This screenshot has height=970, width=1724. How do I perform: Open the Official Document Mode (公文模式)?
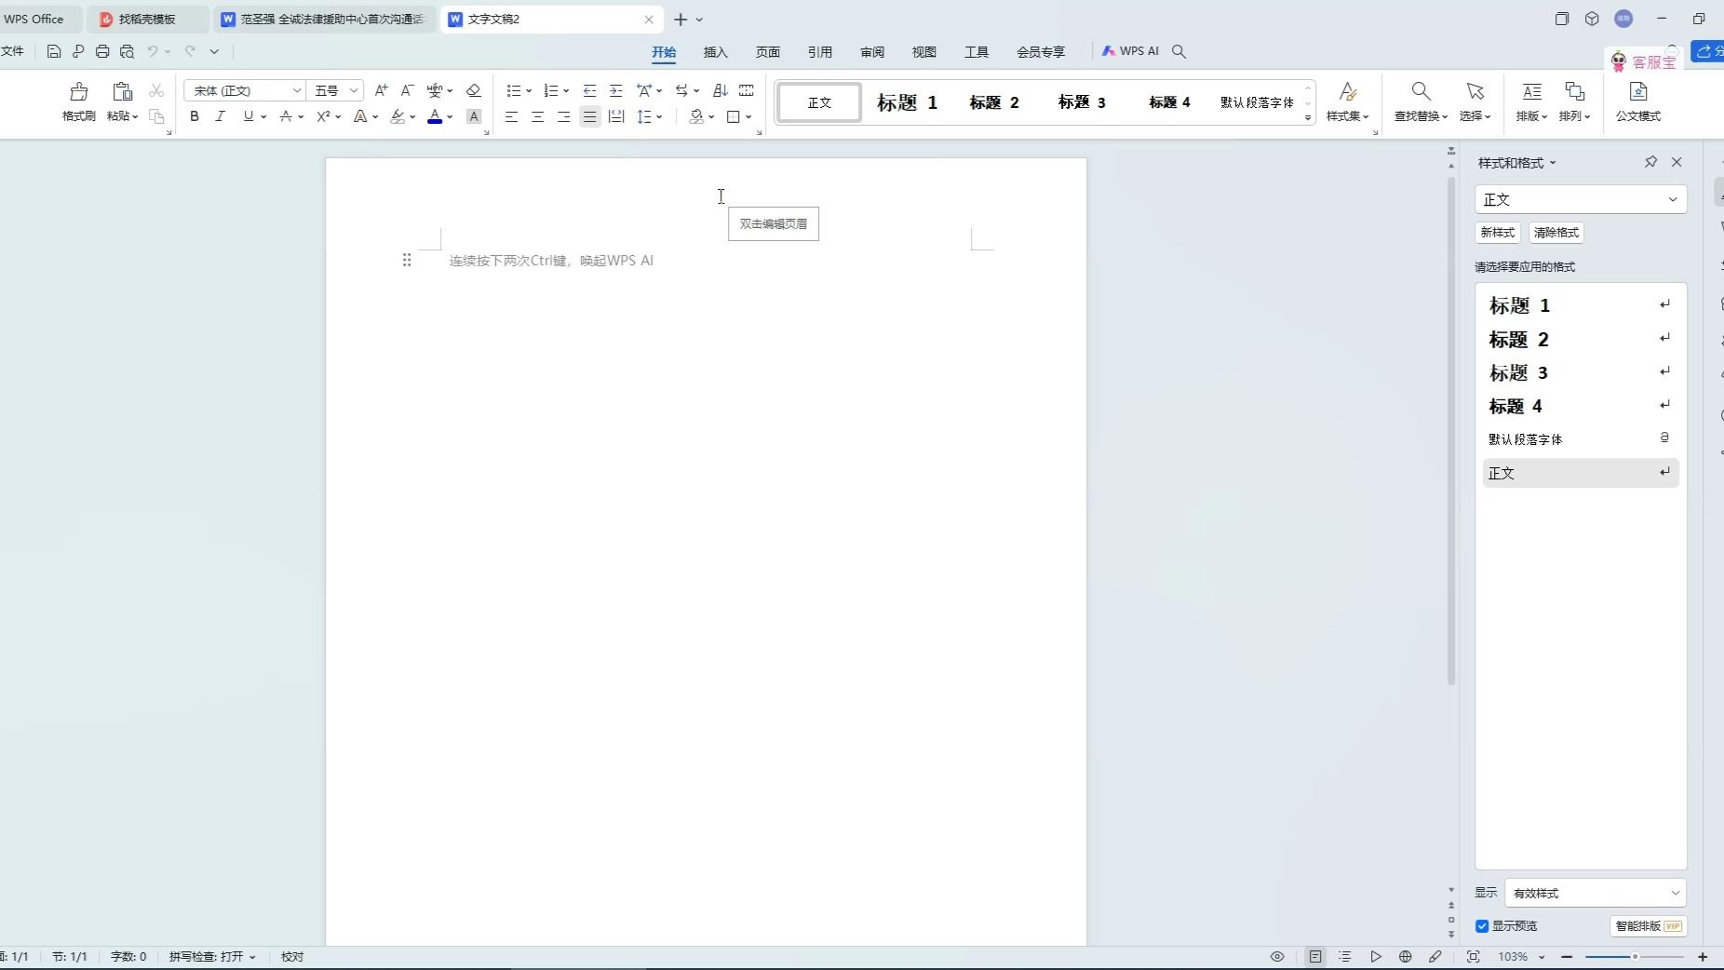point(1638,101)
